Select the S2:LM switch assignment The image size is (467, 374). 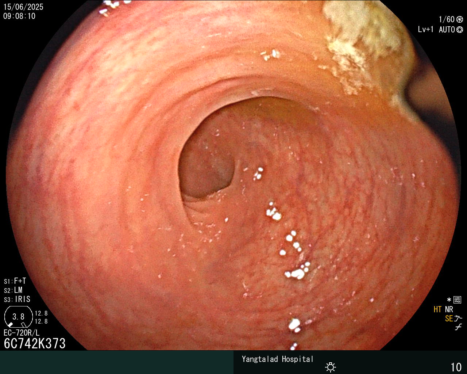pyautogui.click(x=13, y=290)
